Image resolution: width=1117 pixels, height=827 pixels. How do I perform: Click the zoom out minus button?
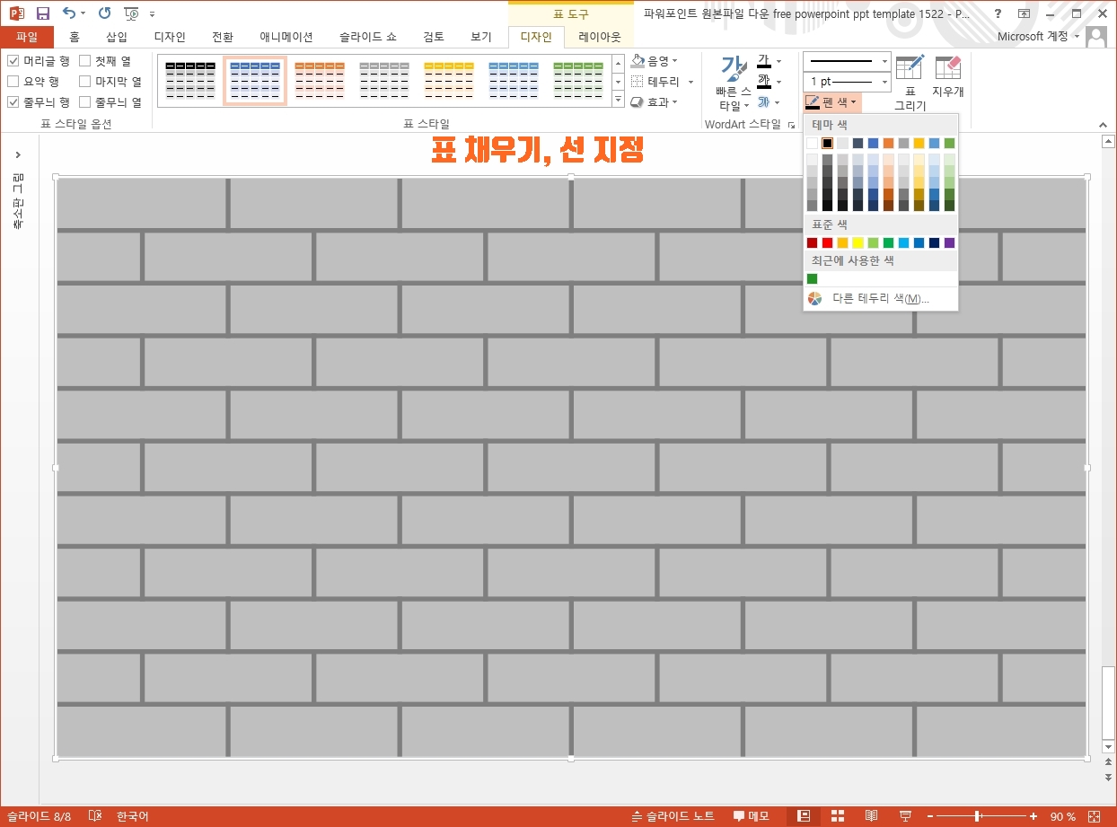930,816
